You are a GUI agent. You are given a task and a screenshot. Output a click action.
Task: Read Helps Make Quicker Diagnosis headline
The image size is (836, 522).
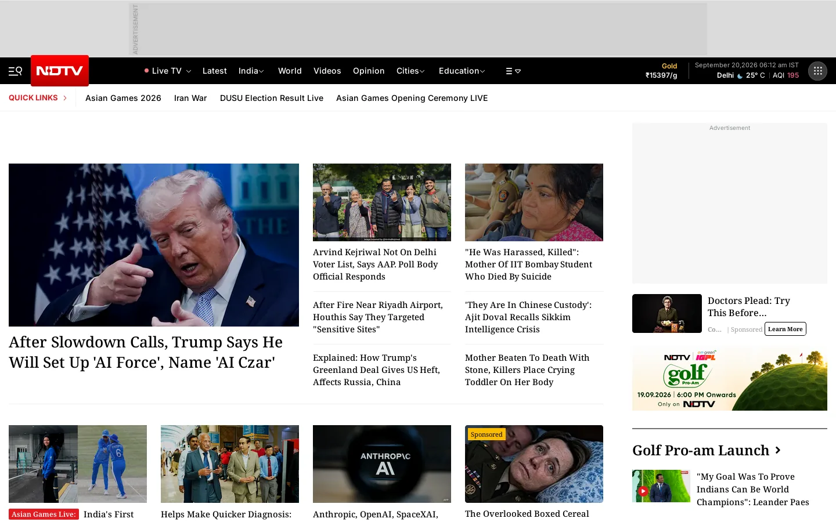click(226, 514)
